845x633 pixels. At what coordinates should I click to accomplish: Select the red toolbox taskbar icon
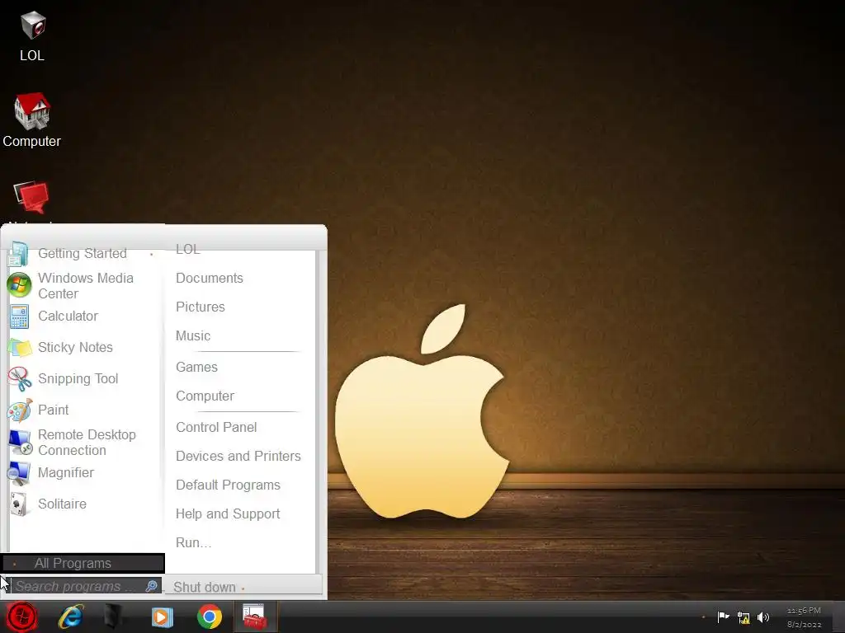pos(254,617)
